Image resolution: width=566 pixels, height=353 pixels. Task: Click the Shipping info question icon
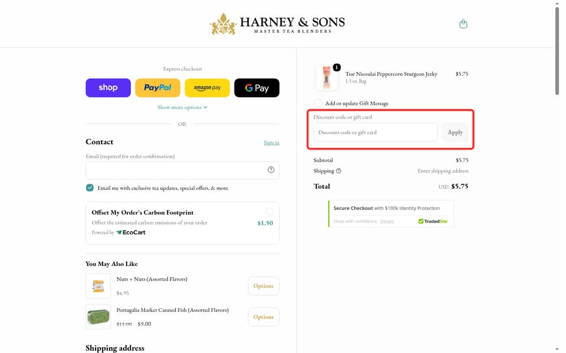[338, 171]
